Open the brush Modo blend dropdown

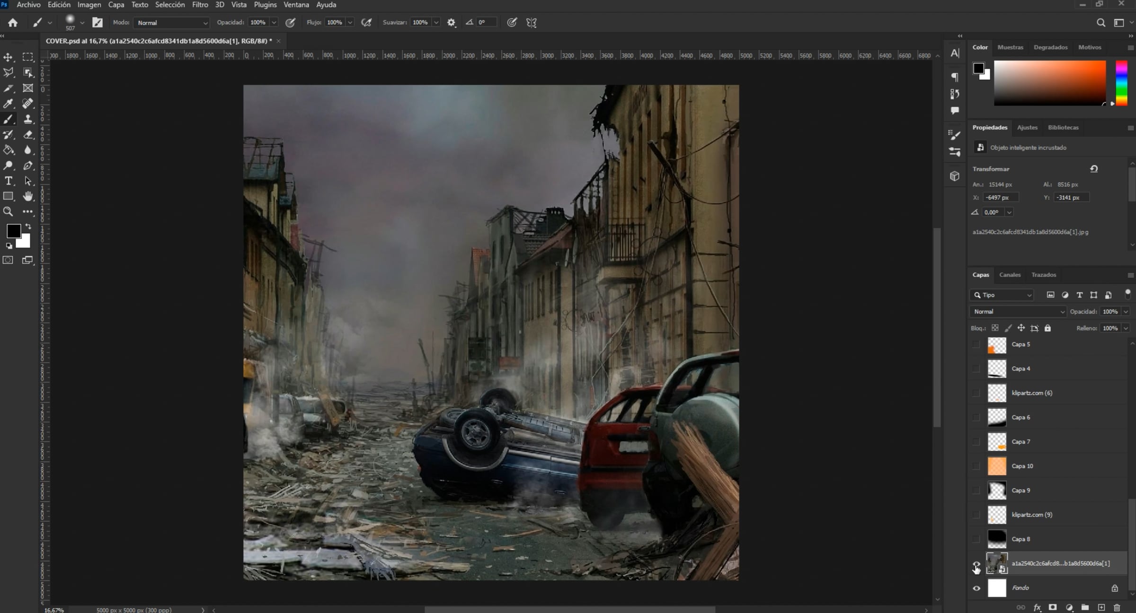coord(172,23)
